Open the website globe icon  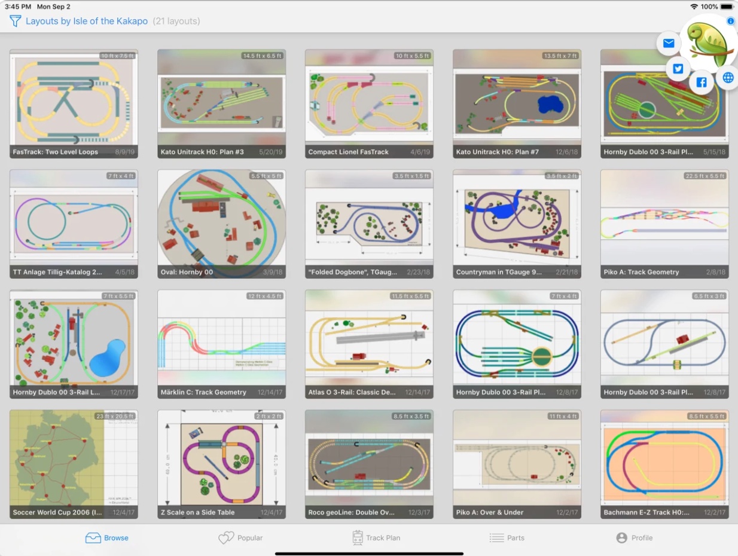[727, 78]
